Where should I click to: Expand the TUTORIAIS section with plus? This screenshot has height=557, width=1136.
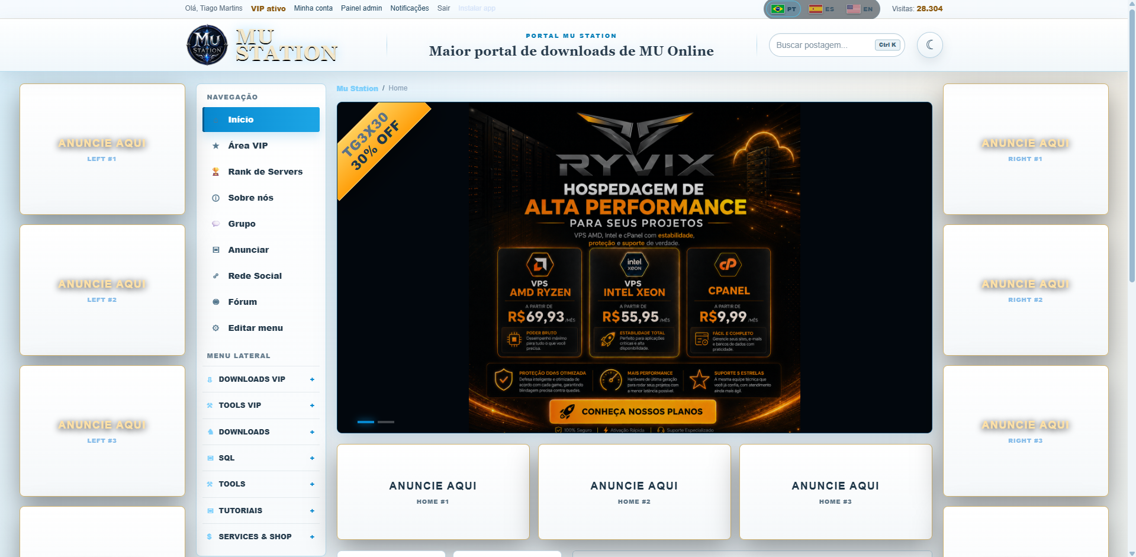tap(312, 511)
